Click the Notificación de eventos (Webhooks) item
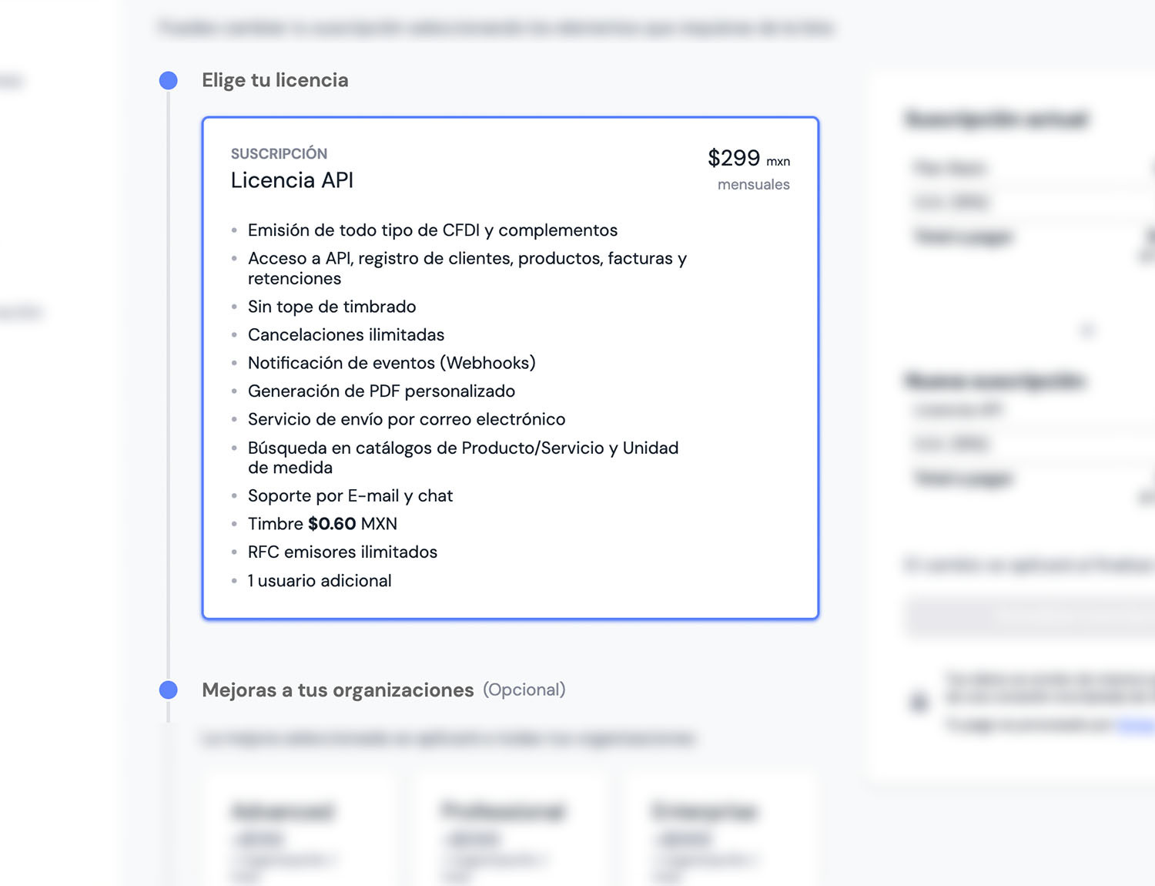 [x=391, y=363]
